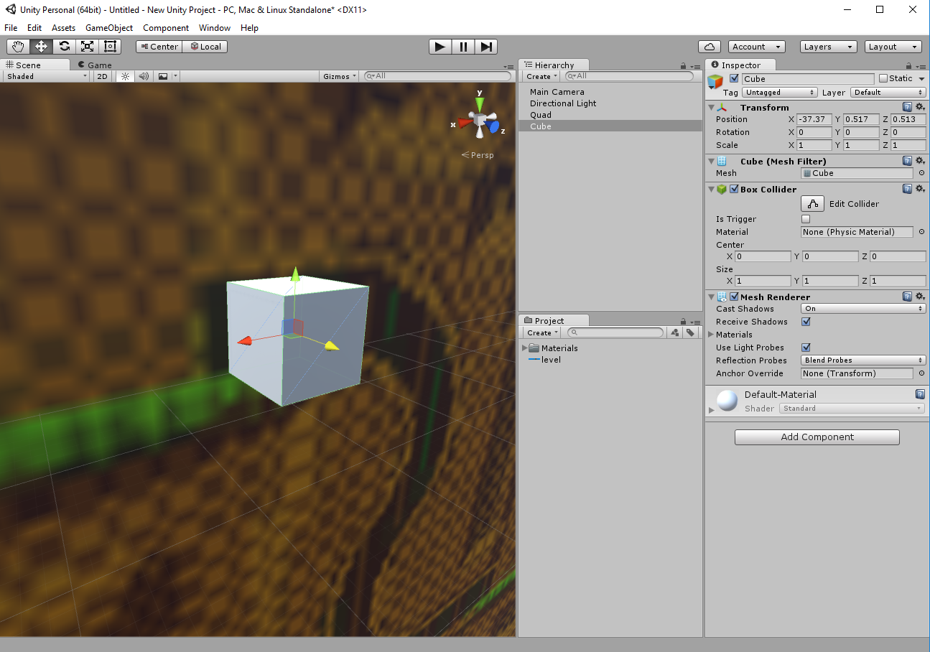930x652 pixels.
Task: Toggle scene lighting sun icon
Action: coord(125,76)
